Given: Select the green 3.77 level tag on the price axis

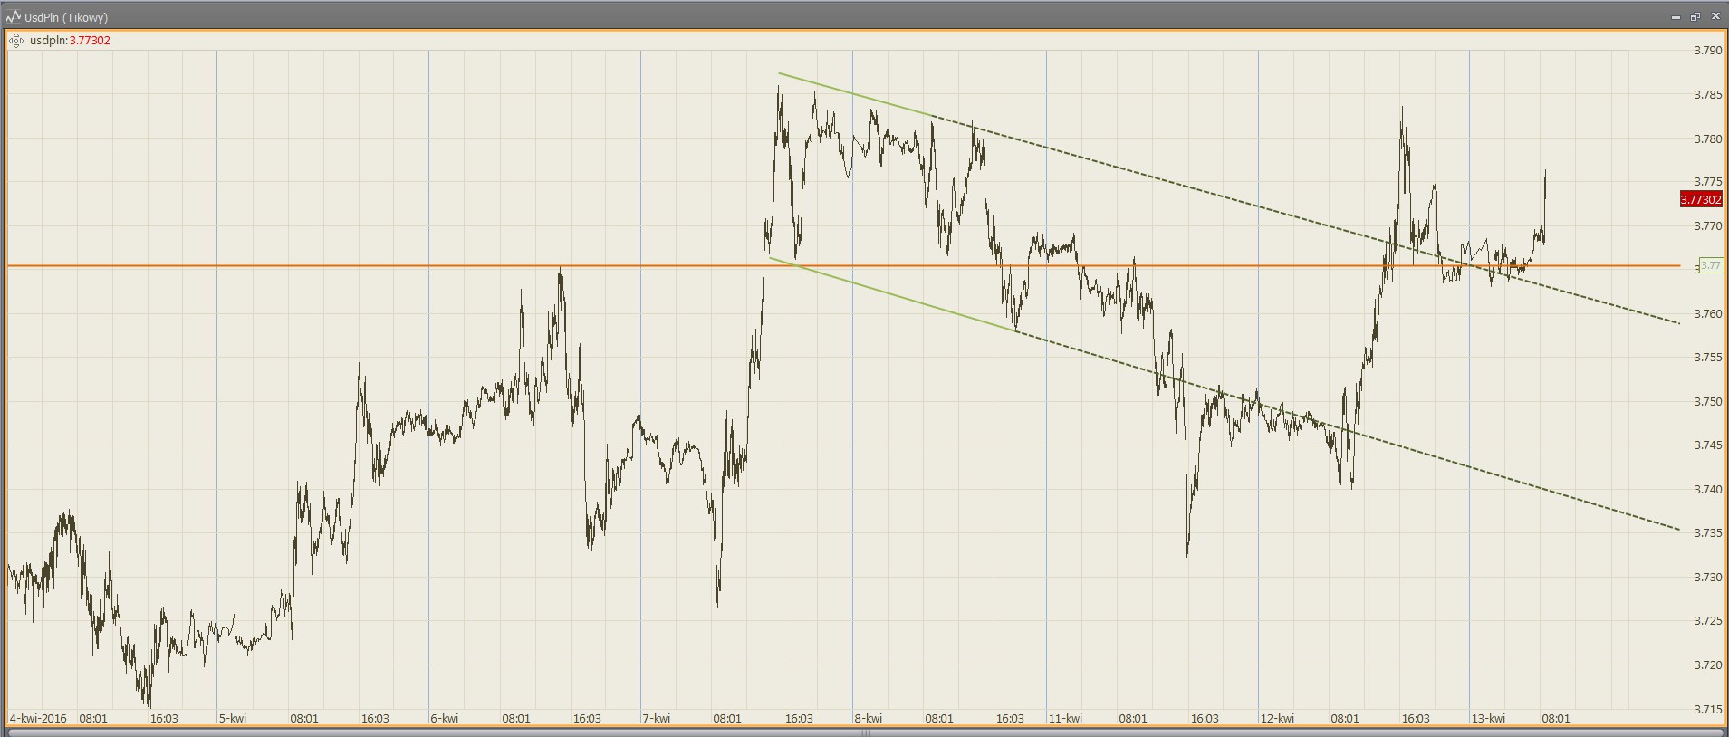Looking at the screenshot, I should click(x=1710, y=265).
